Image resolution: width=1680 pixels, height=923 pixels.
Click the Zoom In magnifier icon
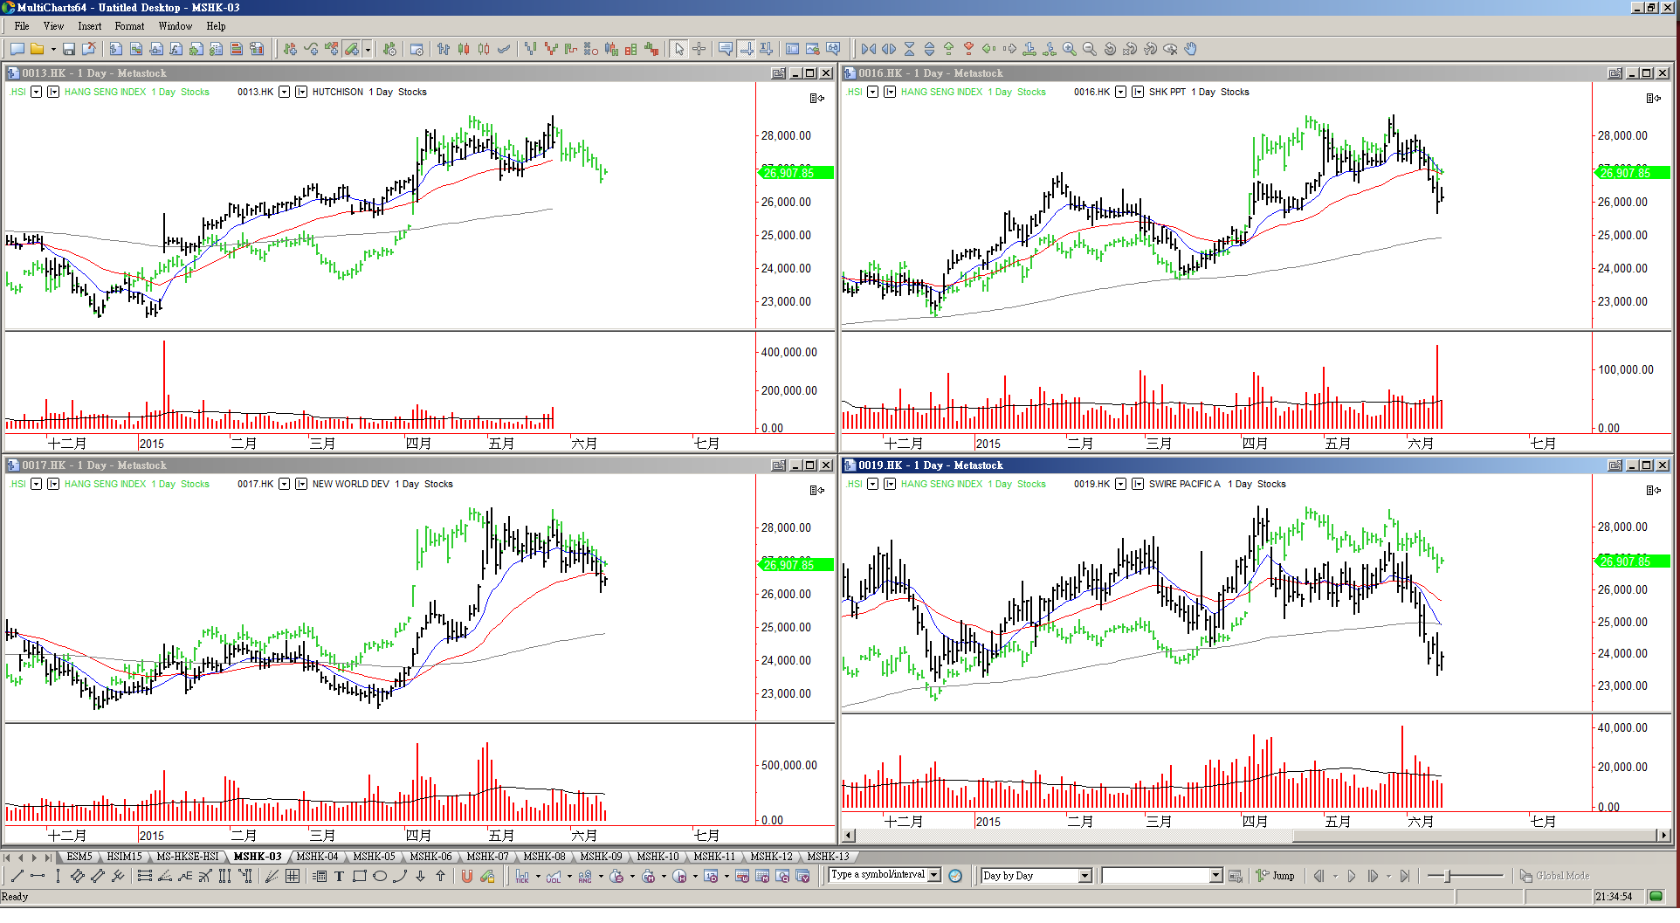coord(1070,49)
